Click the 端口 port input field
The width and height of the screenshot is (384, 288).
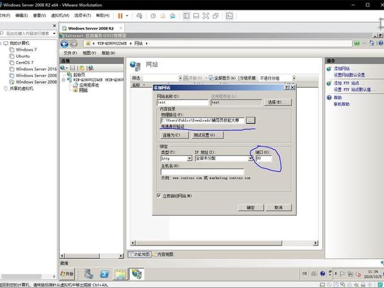(264, 158)
